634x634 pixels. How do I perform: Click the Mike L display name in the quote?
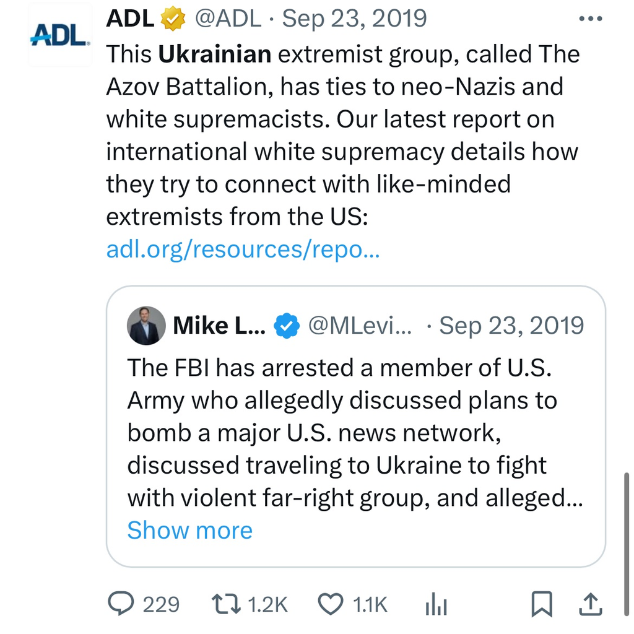(x=219, y=326)
